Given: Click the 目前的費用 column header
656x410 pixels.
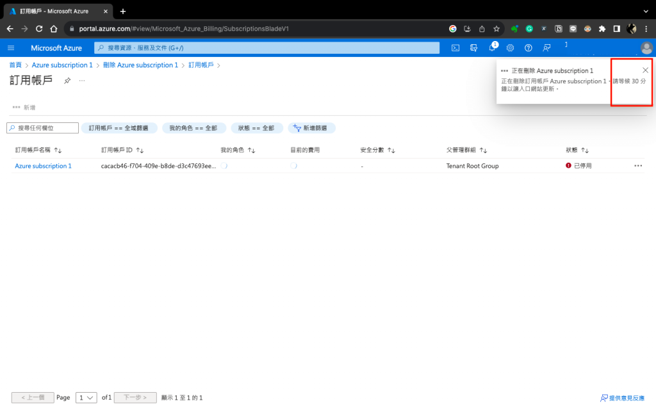Looking at the screenshot, I should click(x=305, y=150).
